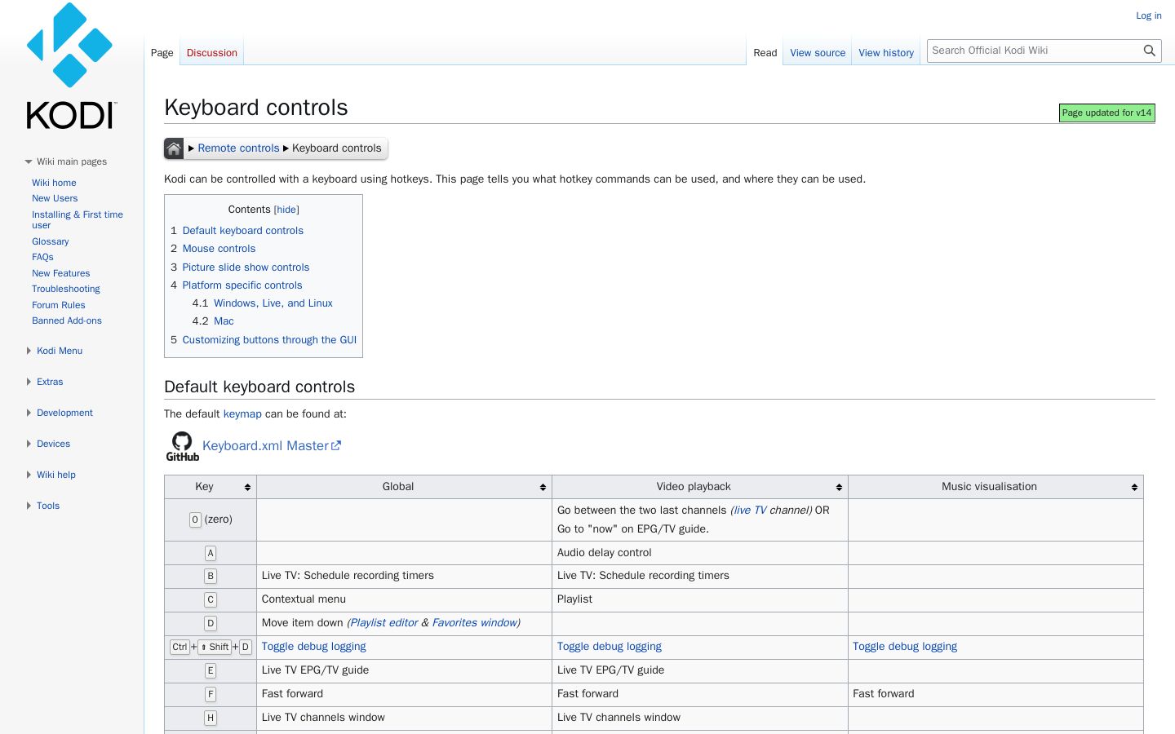
Task: Sort by Music visualisation column arrows
Action: 1134,487
